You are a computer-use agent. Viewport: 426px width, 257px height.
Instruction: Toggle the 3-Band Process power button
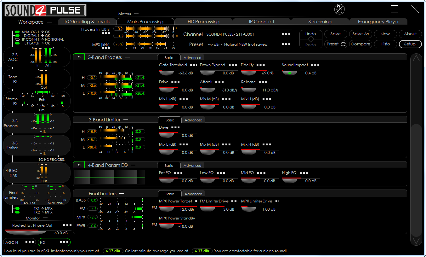(x=79, y=57)
